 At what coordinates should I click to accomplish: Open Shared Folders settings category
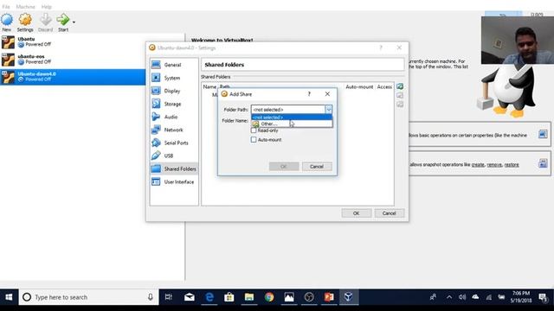pos(174,169)
